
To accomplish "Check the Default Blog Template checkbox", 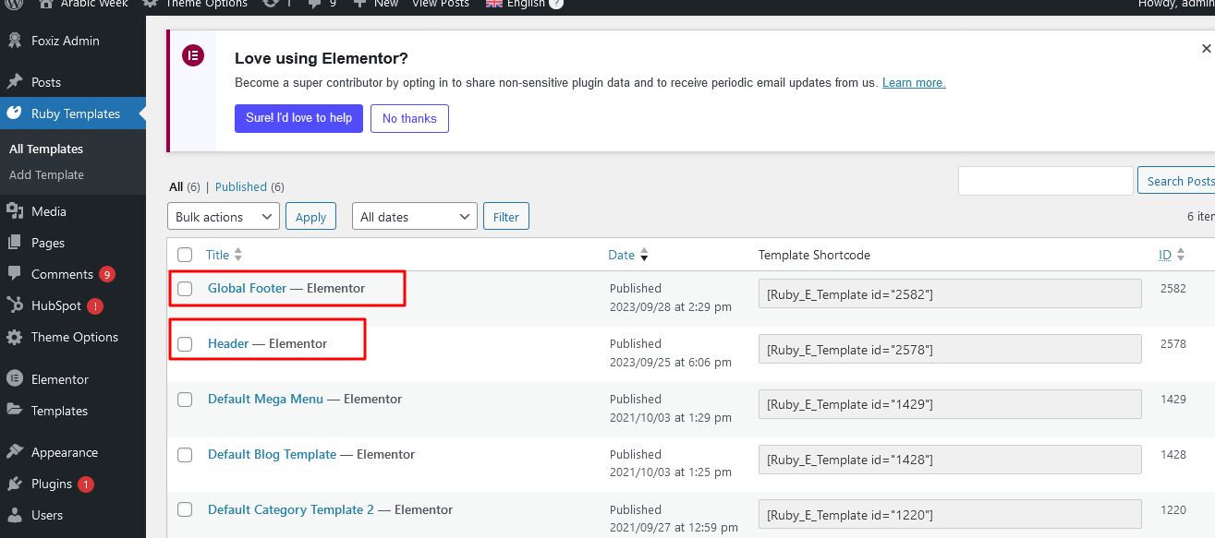I will click(x=185, y=455).
